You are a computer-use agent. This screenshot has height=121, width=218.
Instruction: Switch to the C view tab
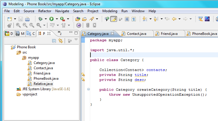pos(31,34)
